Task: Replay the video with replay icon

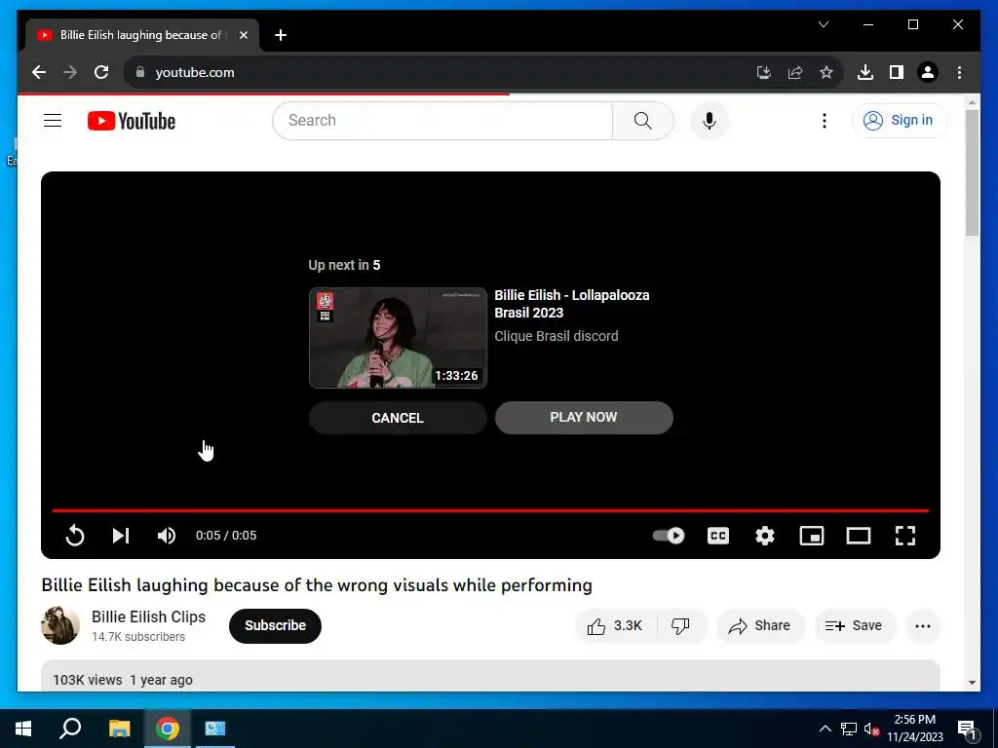Action: click(75, 535)
